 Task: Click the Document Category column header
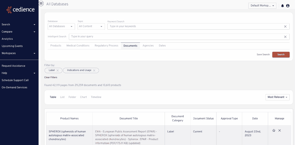178,119
